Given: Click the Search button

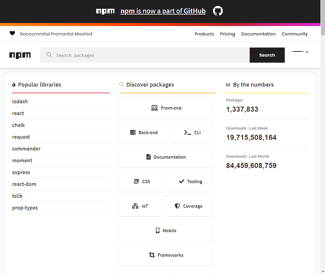Looking at the screenshot, I should [x=267, y=55].
